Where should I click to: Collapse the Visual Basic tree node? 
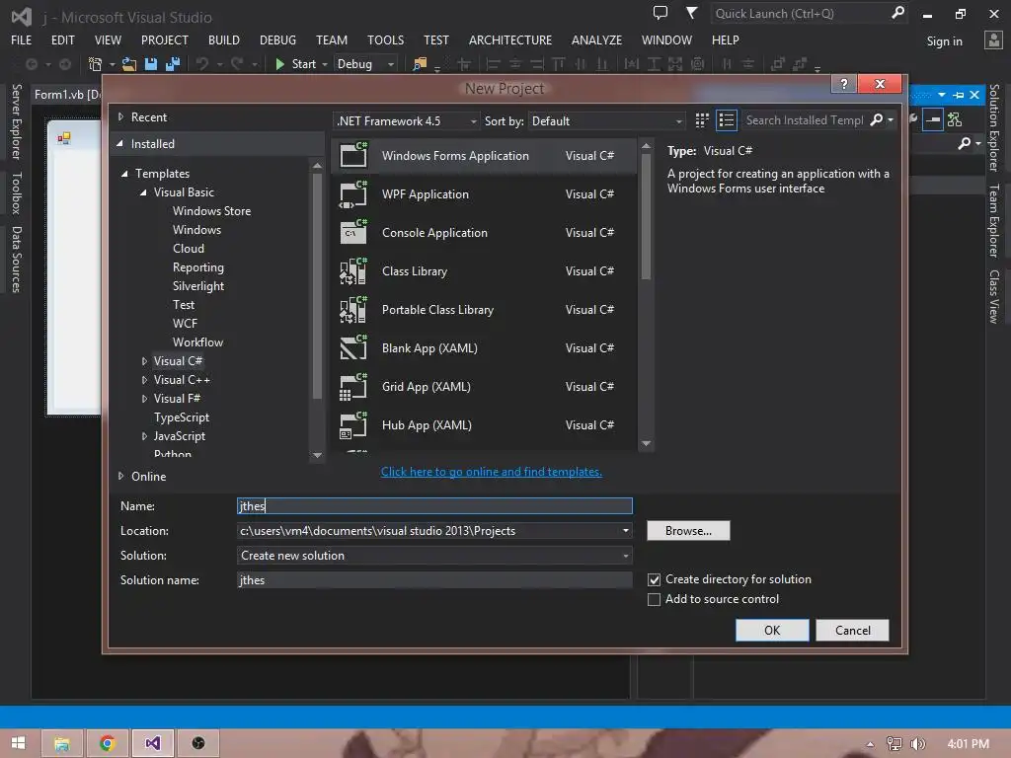click(x=143, y=192)
